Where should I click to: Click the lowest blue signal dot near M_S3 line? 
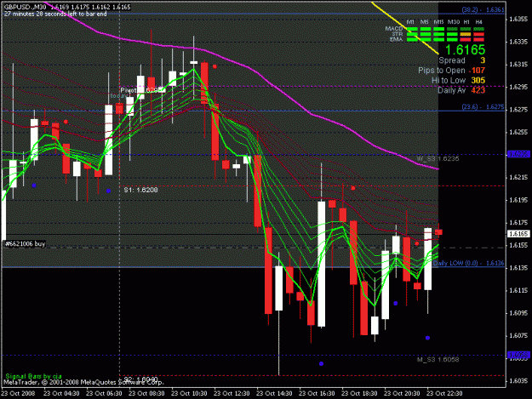(x=321, y=364)
